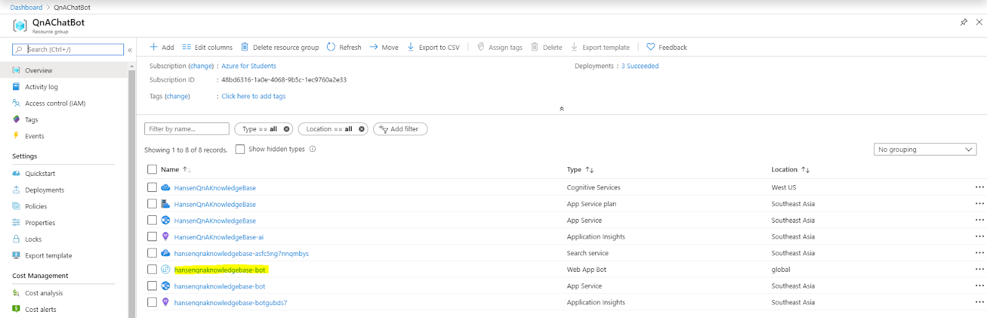Click the Search service cloud icon
987x318 pixels.
tap(165, 253)
